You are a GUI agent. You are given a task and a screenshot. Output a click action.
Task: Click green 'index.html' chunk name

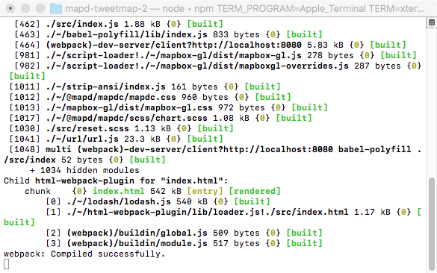point(119,191)
